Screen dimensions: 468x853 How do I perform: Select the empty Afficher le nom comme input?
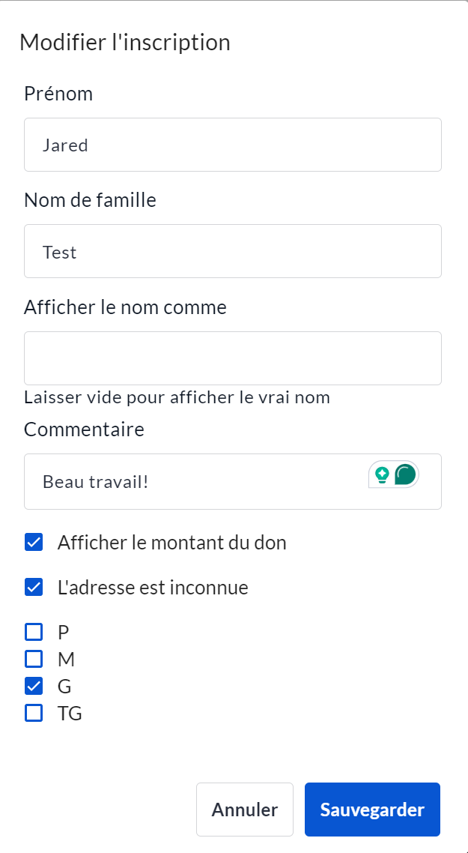point(232,358)
